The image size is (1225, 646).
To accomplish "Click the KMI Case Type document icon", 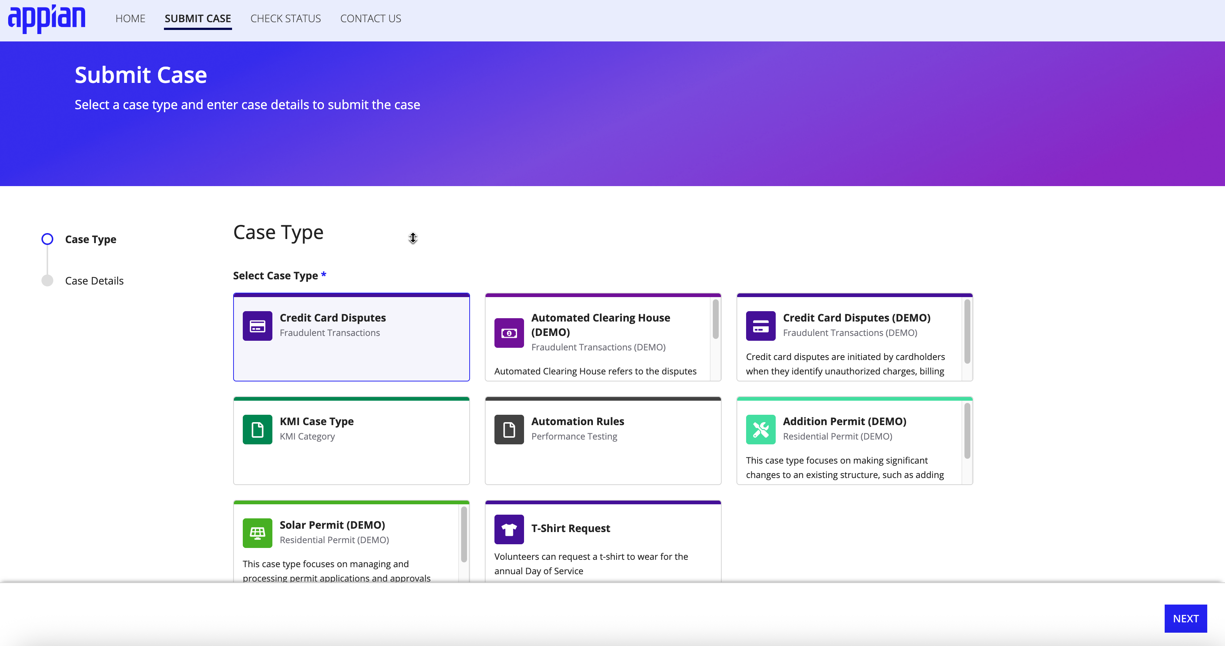I will (x=257, y=430).
